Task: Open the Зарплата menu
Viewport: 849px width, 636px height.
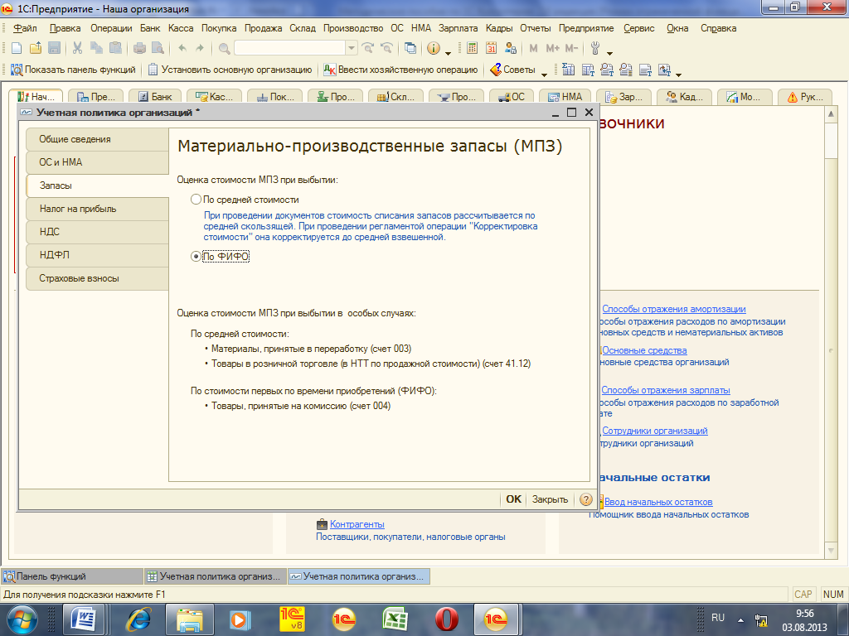Action: tap(458, 28)
